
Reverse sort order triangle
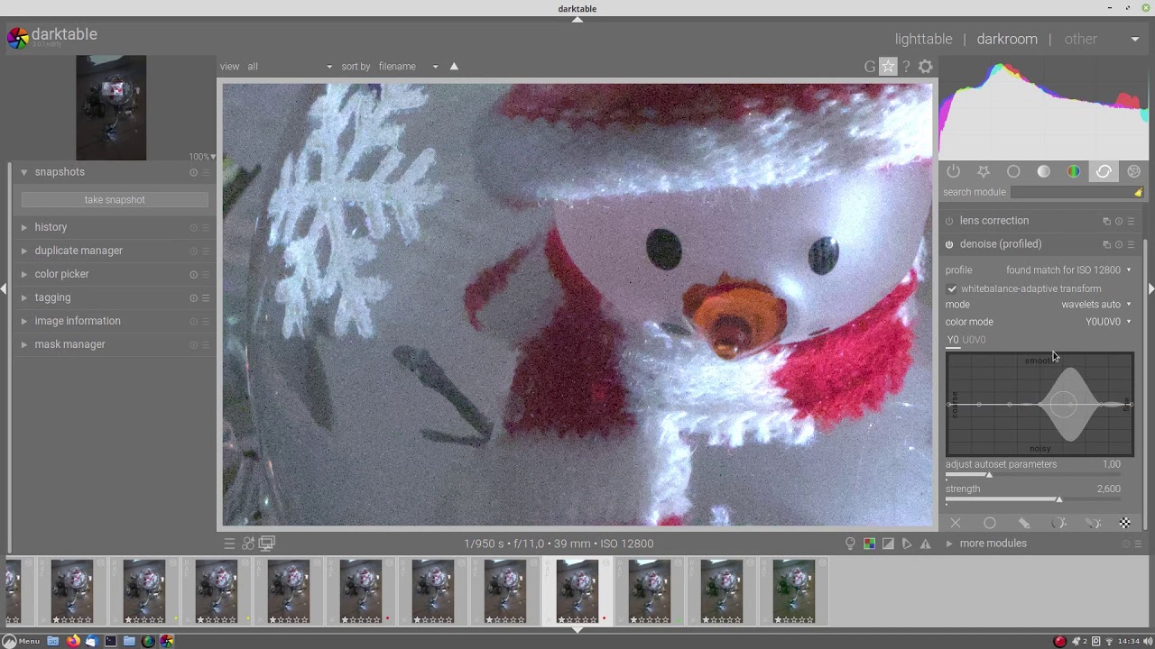point(454,66)
